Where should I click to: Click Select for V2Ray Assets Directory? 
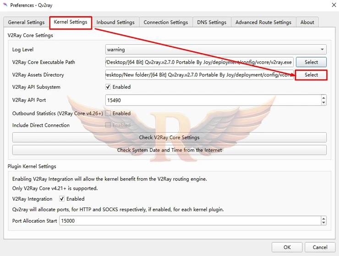[311, 75]
